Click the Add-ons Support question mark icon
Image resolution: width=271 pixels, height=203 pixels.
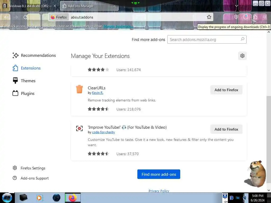tap(15, 178)
